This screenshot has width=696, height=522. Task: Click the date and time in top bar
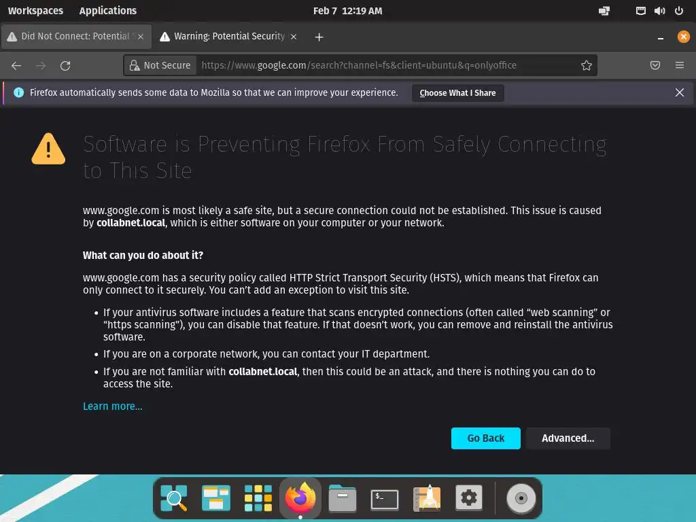click(x=347, y=11)
